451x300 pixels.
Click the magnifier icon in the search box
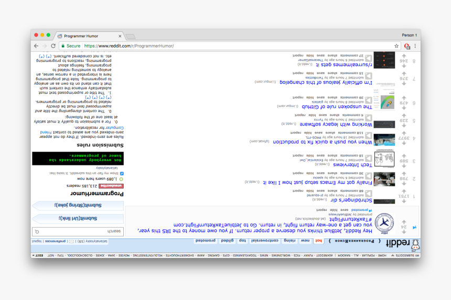37,231
